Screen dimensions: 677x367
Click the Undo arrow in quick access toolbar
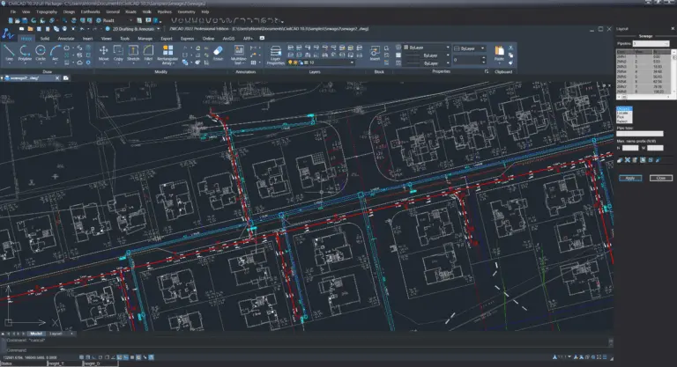tap(82, 29)
